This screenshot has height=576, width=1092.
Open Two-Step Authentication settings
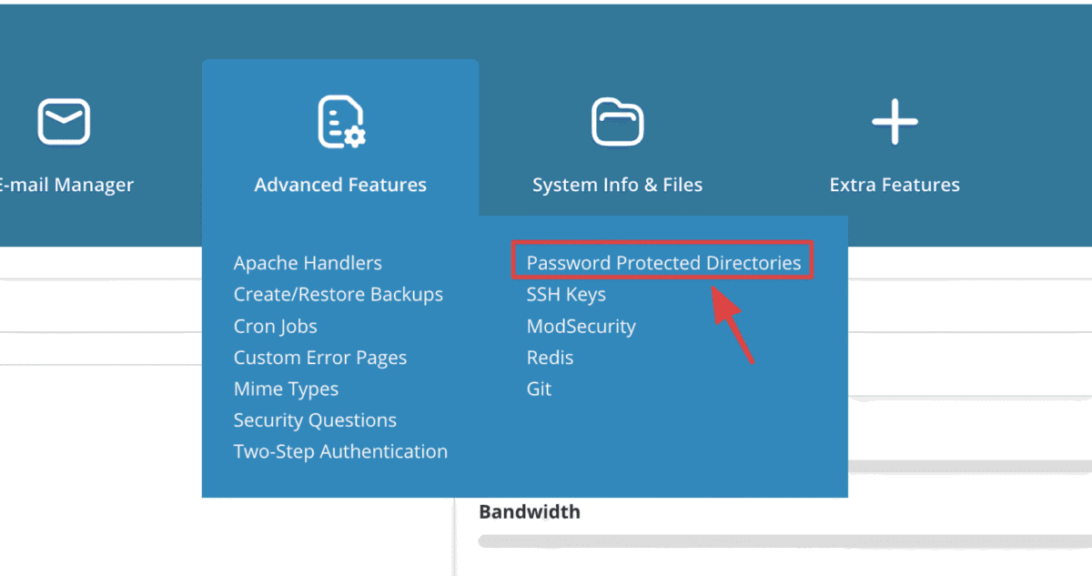point(340,451)
